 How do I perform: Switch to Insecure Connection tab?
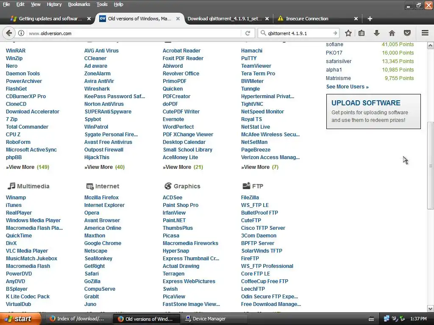[x=317, y=19]
